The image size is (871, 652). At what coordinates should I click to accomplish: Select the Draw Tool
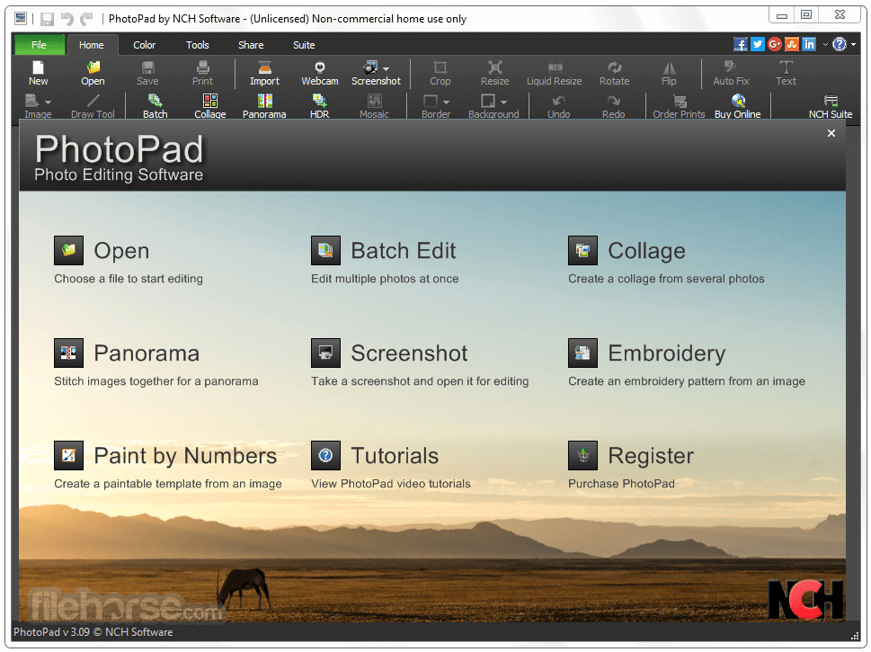coord(93,106)
